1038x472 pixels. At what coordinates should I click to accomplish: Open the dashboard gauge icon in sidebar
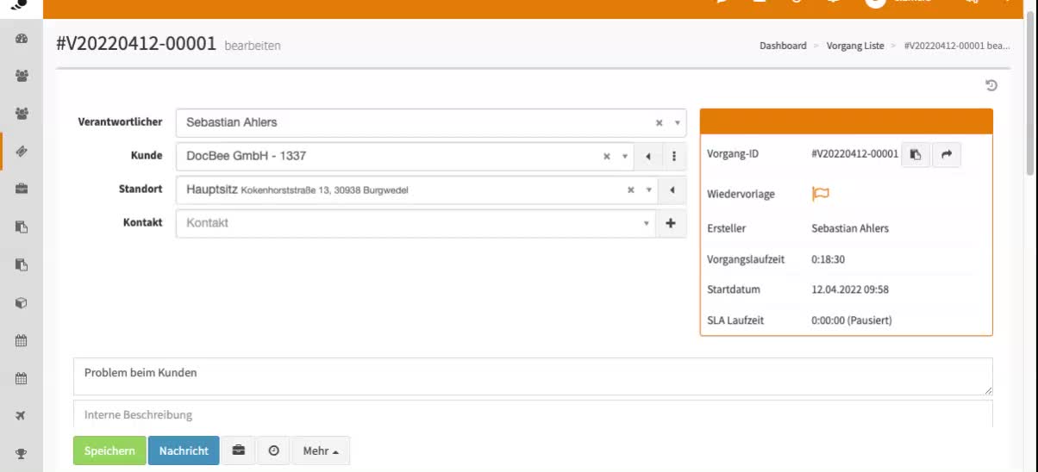22,39
